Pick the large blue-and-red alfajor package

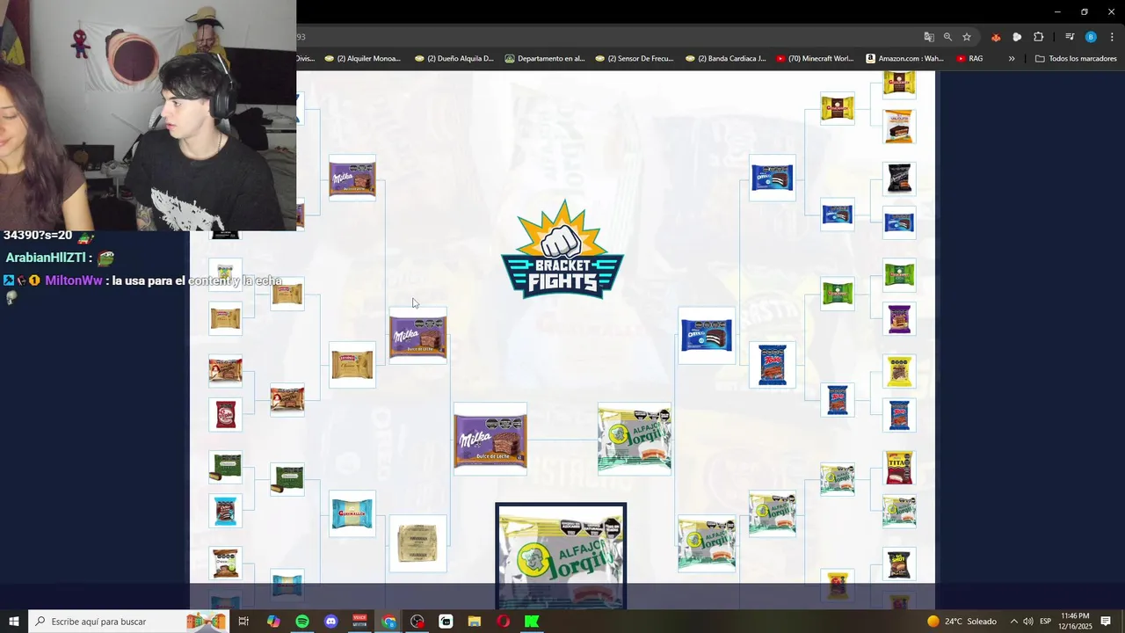[773, 365]
